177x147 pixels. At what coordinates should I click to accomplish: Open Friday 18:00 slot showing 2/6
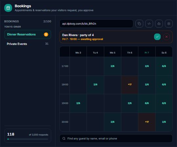point(147,85)
